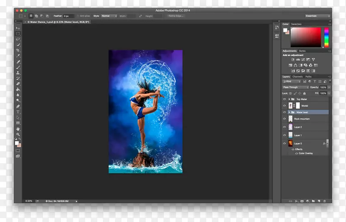Open the Style dropdown set to Normal
346x222 pixels.
(x=109, y=16)
